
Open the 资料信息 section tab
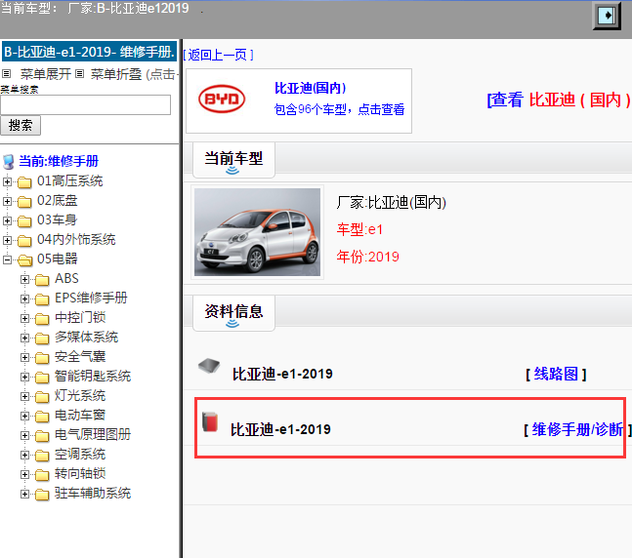233,313
